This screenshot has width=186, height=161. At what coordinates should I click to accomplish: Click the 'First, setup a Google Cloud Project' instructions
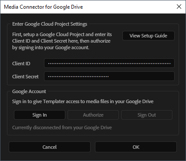tap(62, 41)
